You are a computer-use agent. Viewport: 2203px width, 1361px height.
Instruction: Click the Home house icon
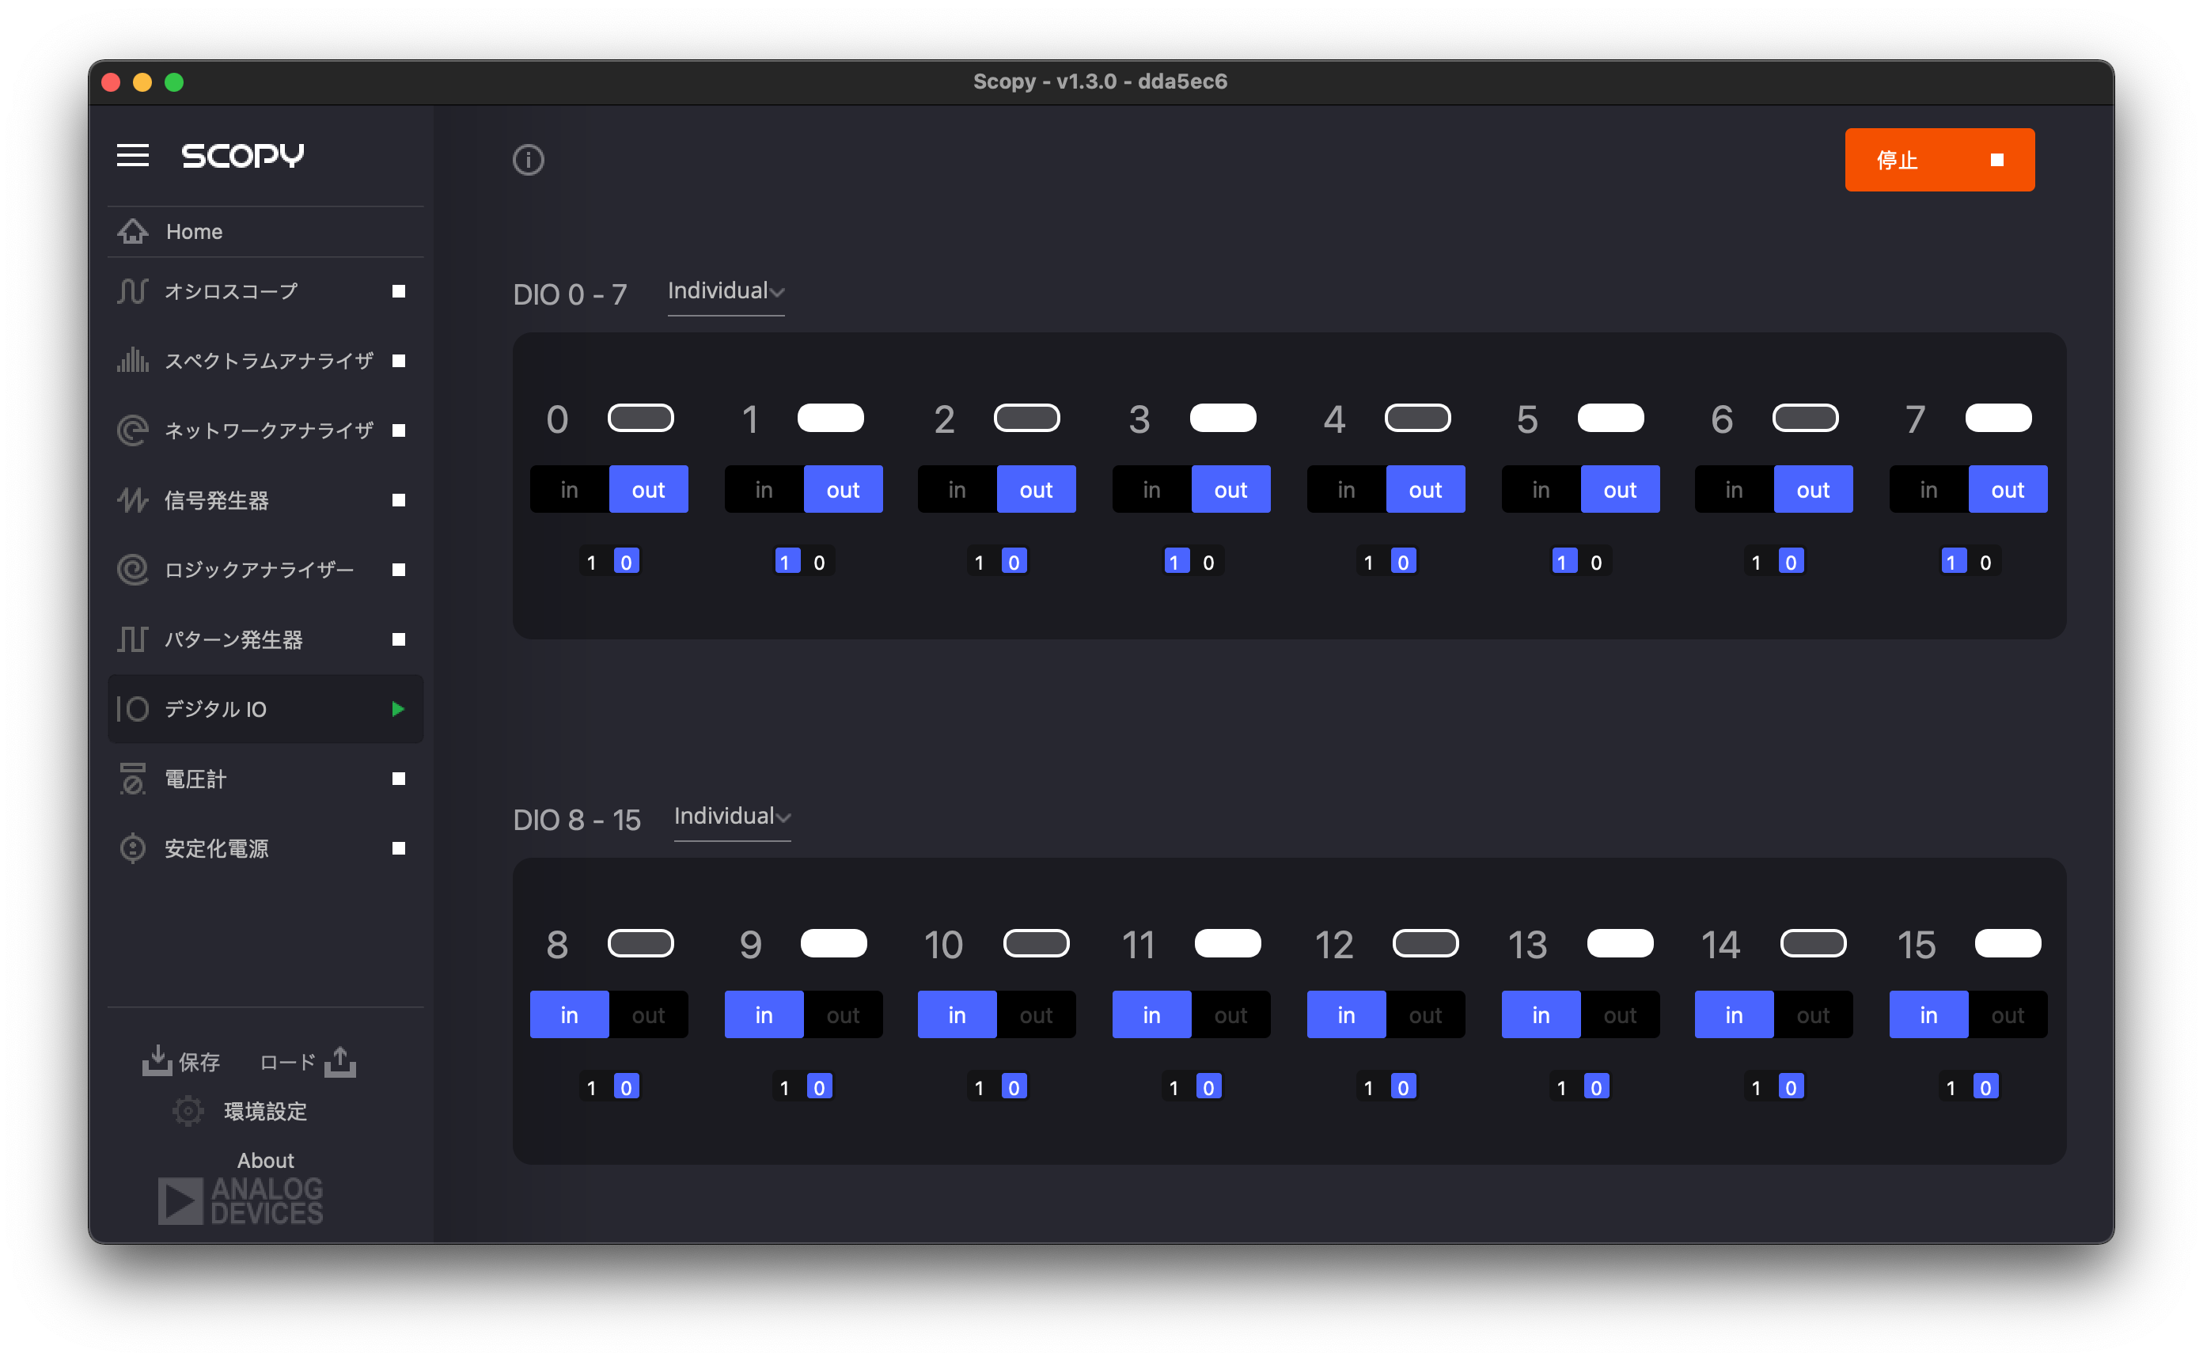point(132,231)
